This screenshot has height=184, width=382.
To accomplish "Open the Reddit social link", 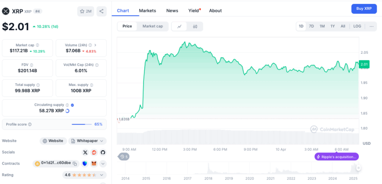I will [94, 152].
